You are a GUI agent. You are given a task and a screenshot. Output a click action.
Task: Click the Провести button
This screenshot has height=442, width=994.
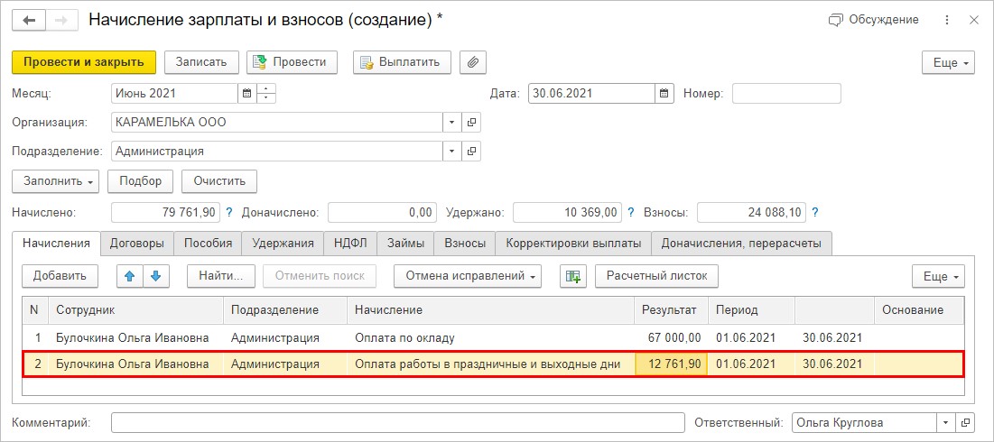pos(292,62)
